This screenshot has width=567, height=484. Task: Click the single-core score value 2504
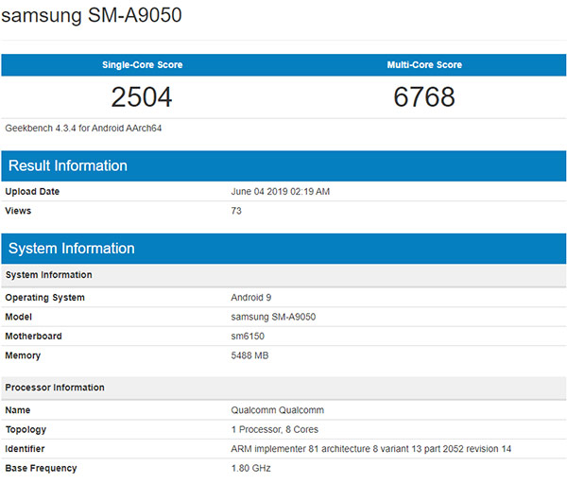142,97
